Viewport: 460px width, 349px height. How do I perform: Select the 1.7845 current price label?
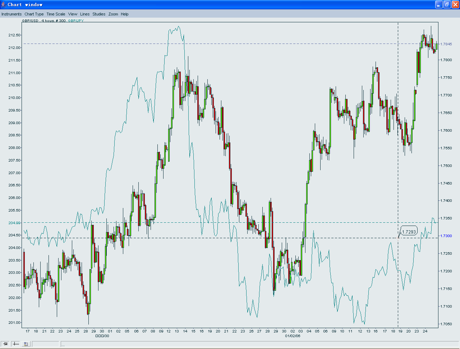point(446,44)
